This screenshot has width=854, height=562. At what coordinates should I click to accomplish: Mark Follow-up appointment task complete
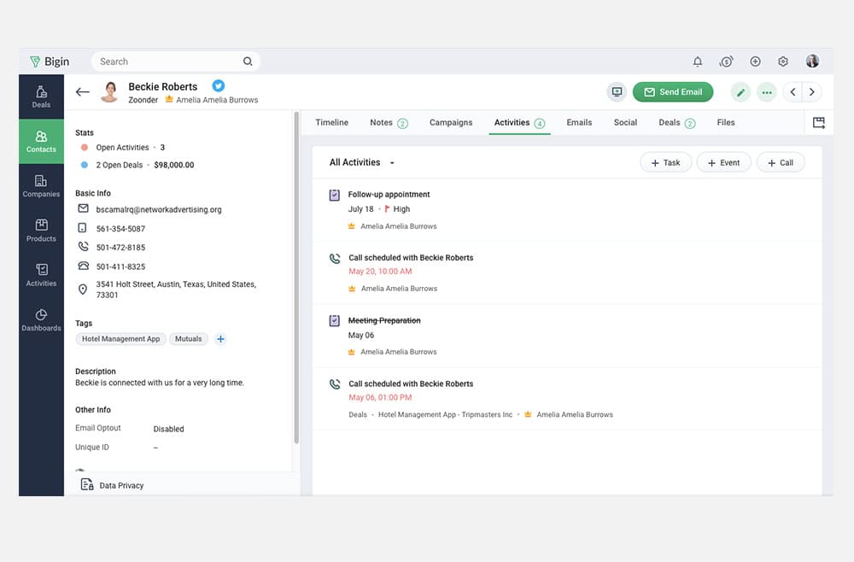coord(335,195)
